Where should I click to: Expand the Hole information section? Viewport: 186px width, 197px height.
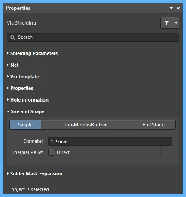tap(27, 100)
